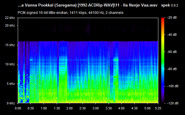Click the 3:30 time axis label
This screenshot has height=115, width=185.
[x=109, y=108]
